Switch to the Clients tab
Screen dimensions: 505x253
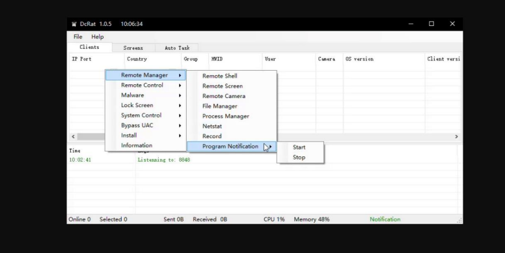90,47
